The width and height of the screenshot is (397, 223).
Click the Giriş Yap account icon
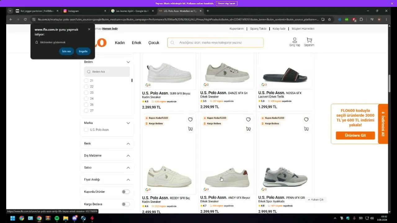(295, 42)
